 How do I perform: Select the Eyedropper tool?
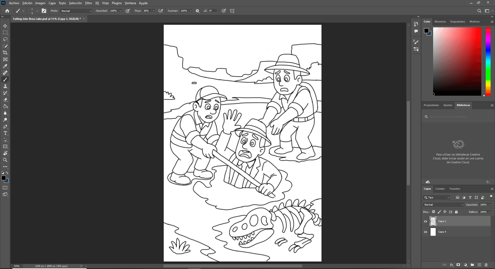click(x=5, y=66)
